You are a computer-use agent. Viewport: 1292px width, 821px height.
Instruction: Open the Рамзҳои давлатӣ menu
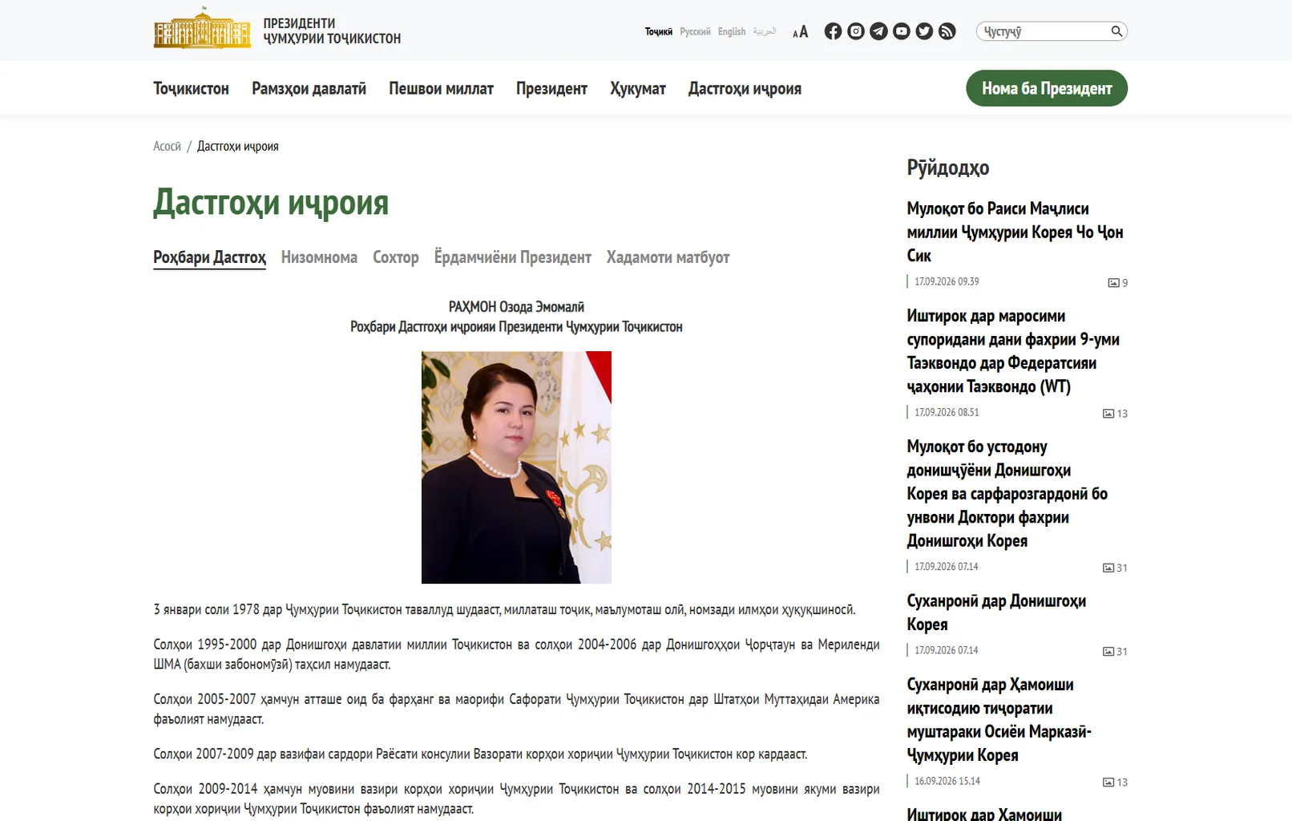[x=309, y=89]
